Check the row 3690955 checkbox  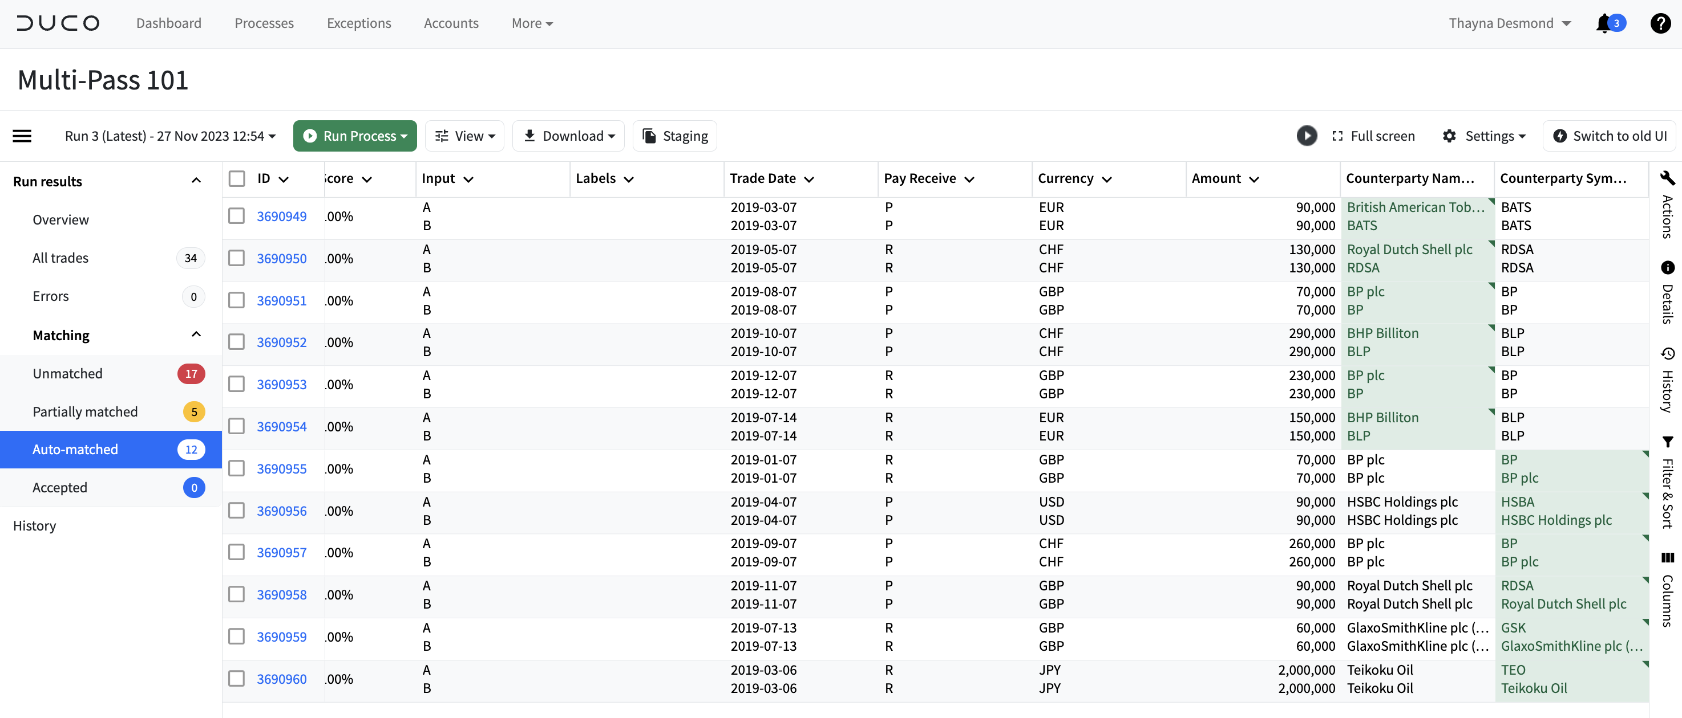tap(236, 469)
